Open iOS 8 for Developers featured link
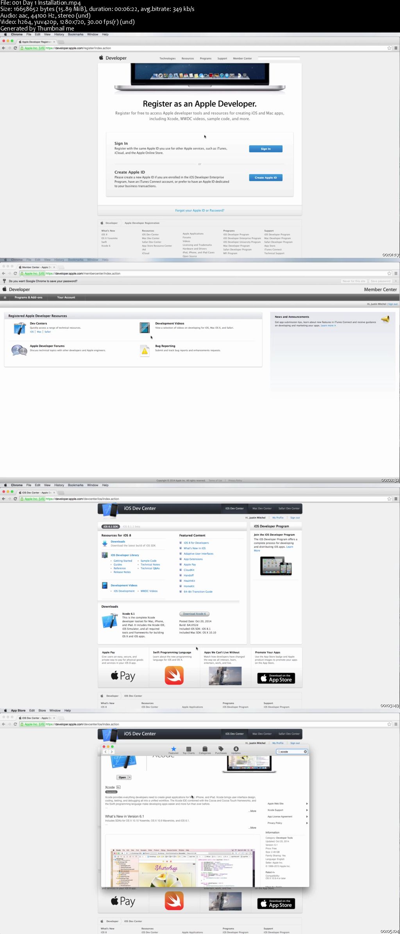This screenshot has height=934, width=400. pyautogui.click(x=196, y=543)
